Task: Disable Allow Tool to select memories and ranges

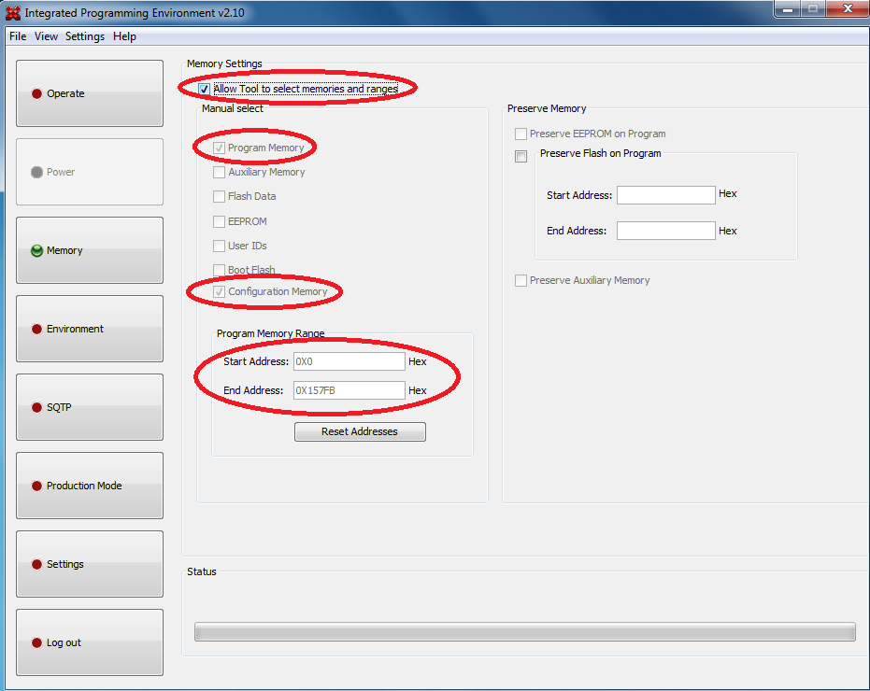Action: pos(203,88)
